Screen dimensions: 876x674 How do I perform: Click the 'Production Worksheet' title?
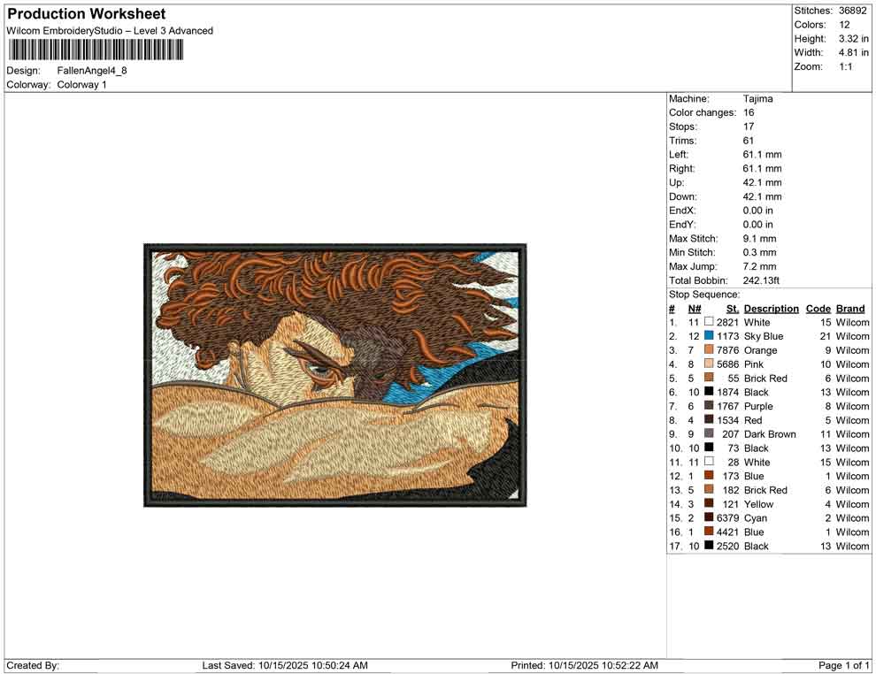click(87, 14)
